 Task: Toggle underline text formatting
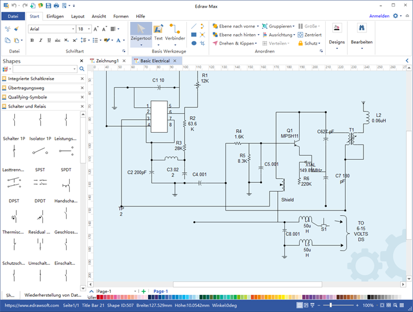[48, 41]
